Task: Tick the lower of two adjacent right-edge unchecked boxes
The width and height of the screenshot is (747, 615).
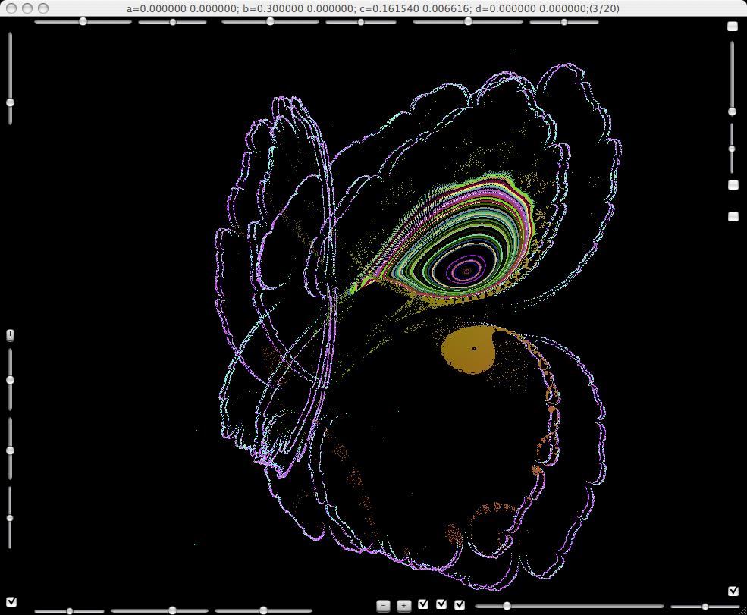Action: coord(733,216)
